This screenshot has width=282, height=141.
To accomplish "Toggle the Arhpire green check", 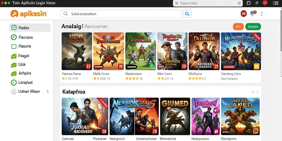I will pos(14,74).
